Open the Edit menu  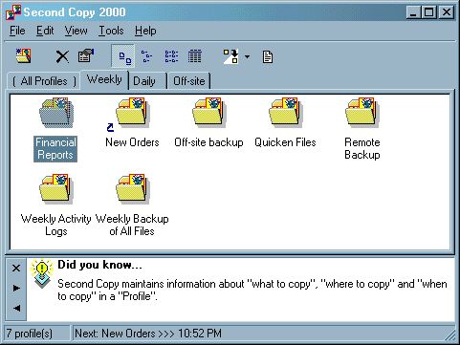(45, 31)
